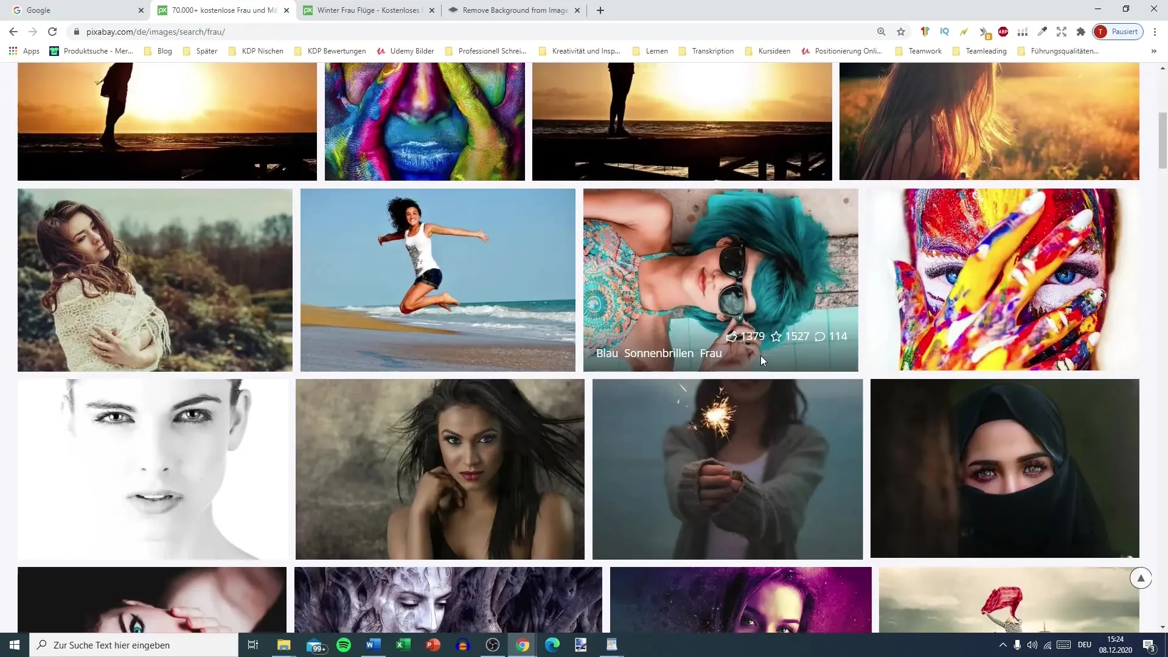Open the yellow lightning extension icon
The width and height of the screenshot is (1168, 657).
(964, 32)
